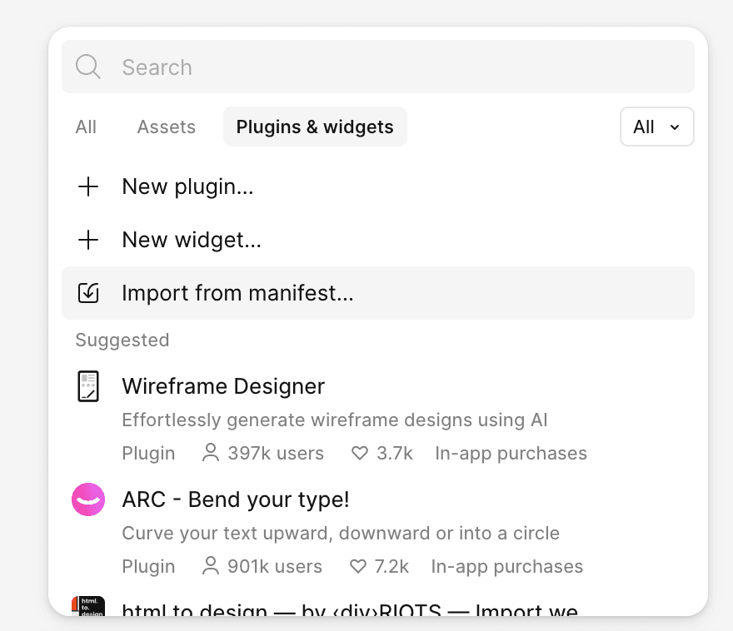
Task: Click the plus icon beside New plugin
Action: coord(88,186)
